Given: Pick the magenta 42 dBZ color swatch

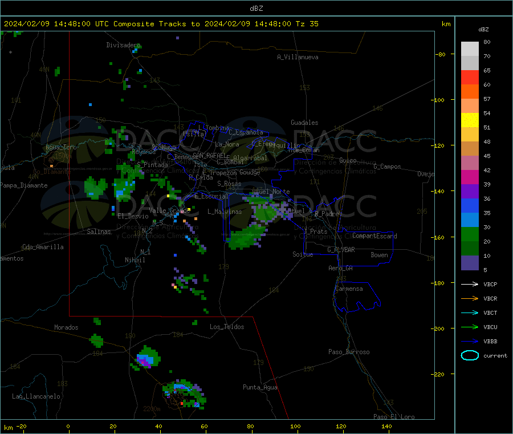Looking at the screenshot, I should (x=470, y=177).
